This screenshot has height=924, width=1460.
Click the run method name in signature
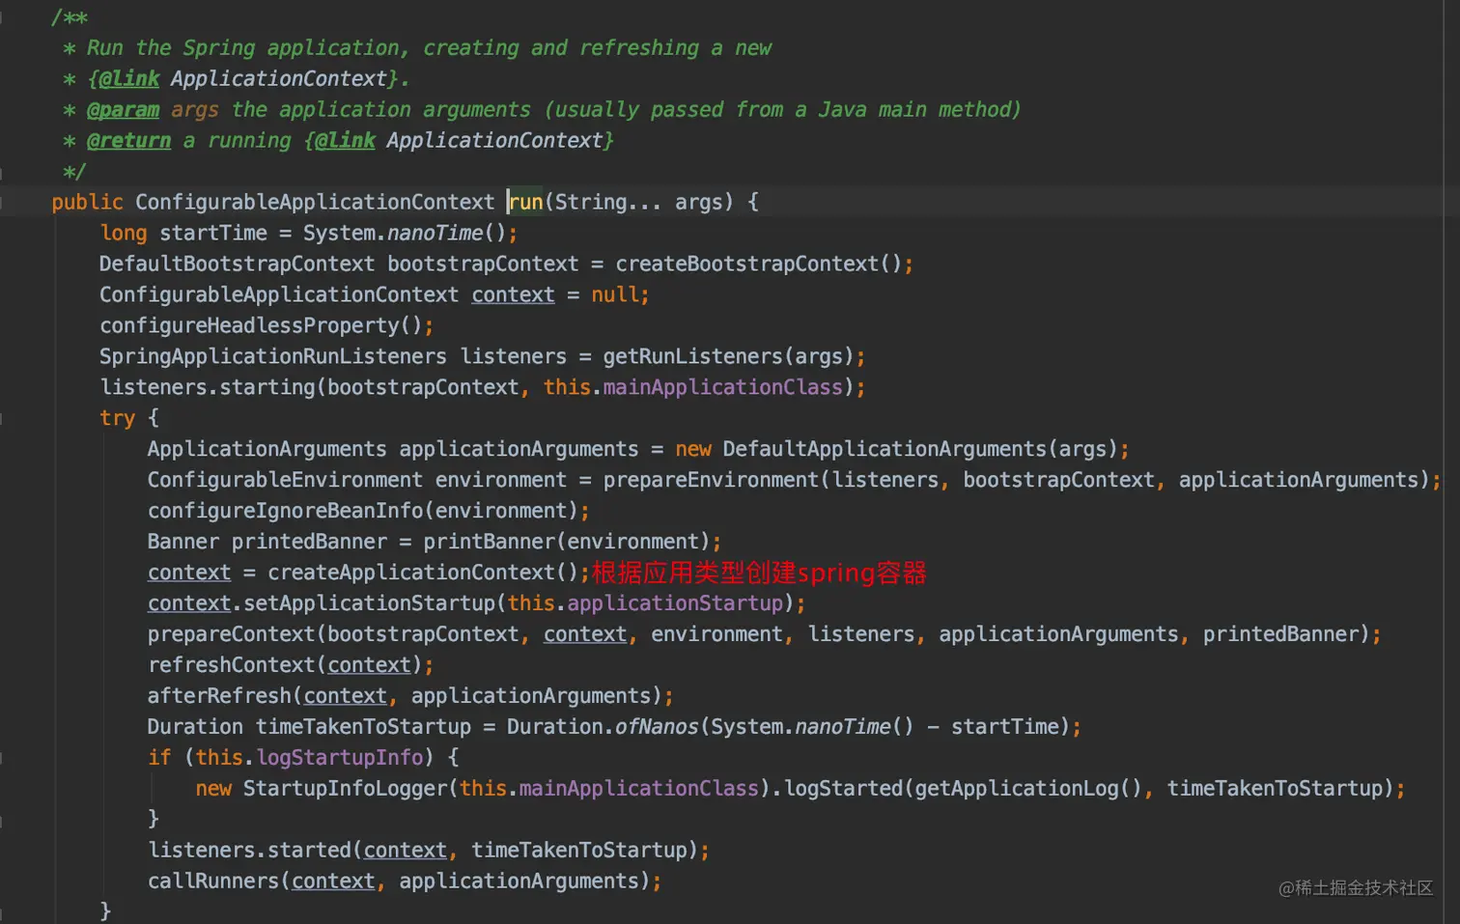click(x=526, y=202)
